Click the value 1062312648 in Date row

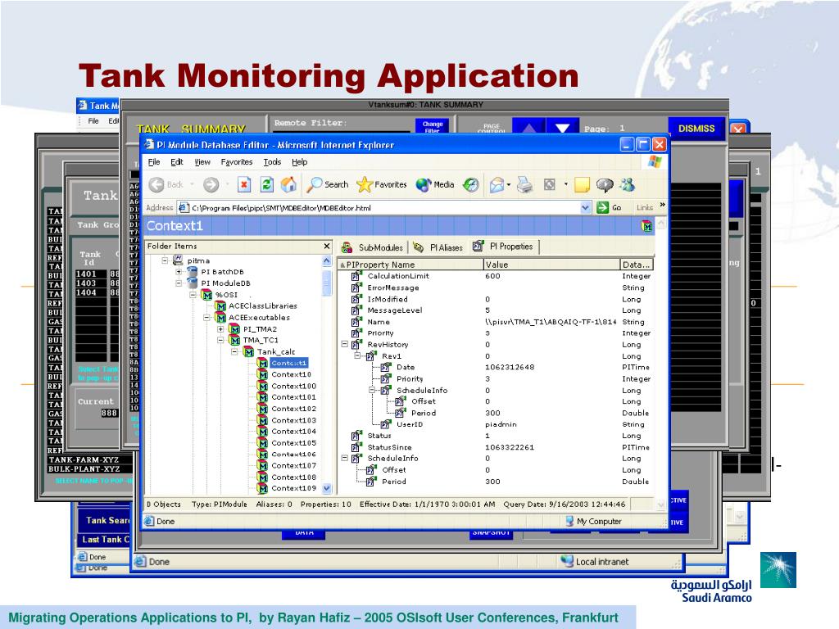[510, 368]
